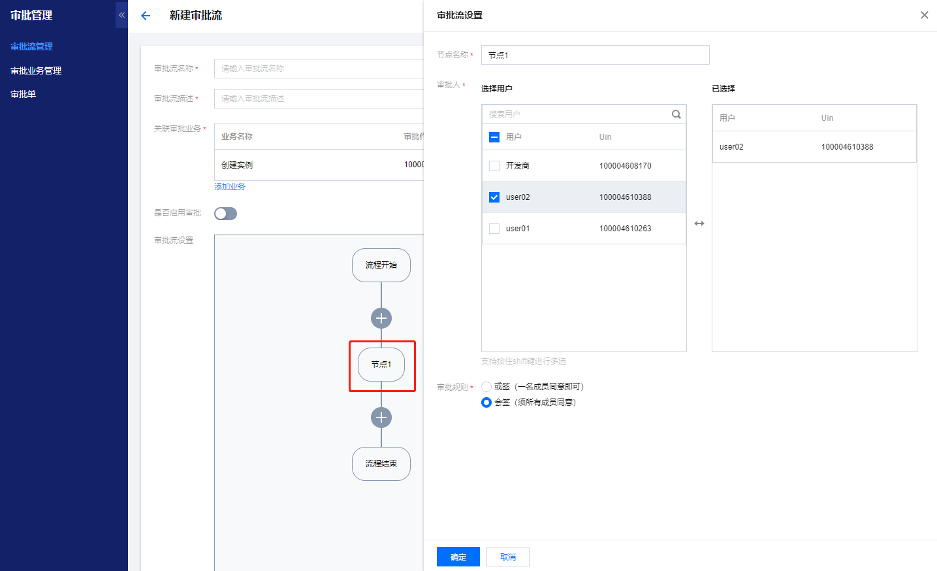Click the search magnifier in user search box
Image resolution: width=937 pixels, height=571 pixels.
[x=676, y=114]
